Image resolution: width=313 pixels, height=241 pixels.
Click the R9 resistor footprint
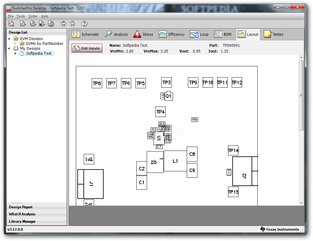195,119
